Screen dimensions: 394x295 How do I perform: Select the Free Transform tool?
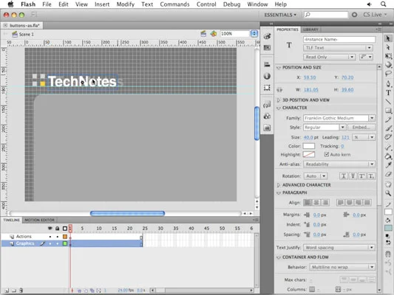388,56
